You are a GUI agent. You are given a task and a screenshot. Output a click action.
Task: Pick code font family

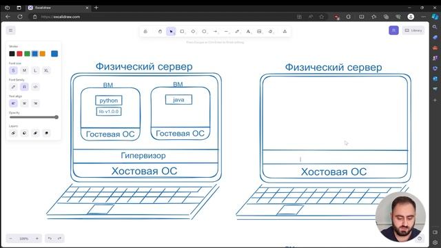(x=35, y=87)
